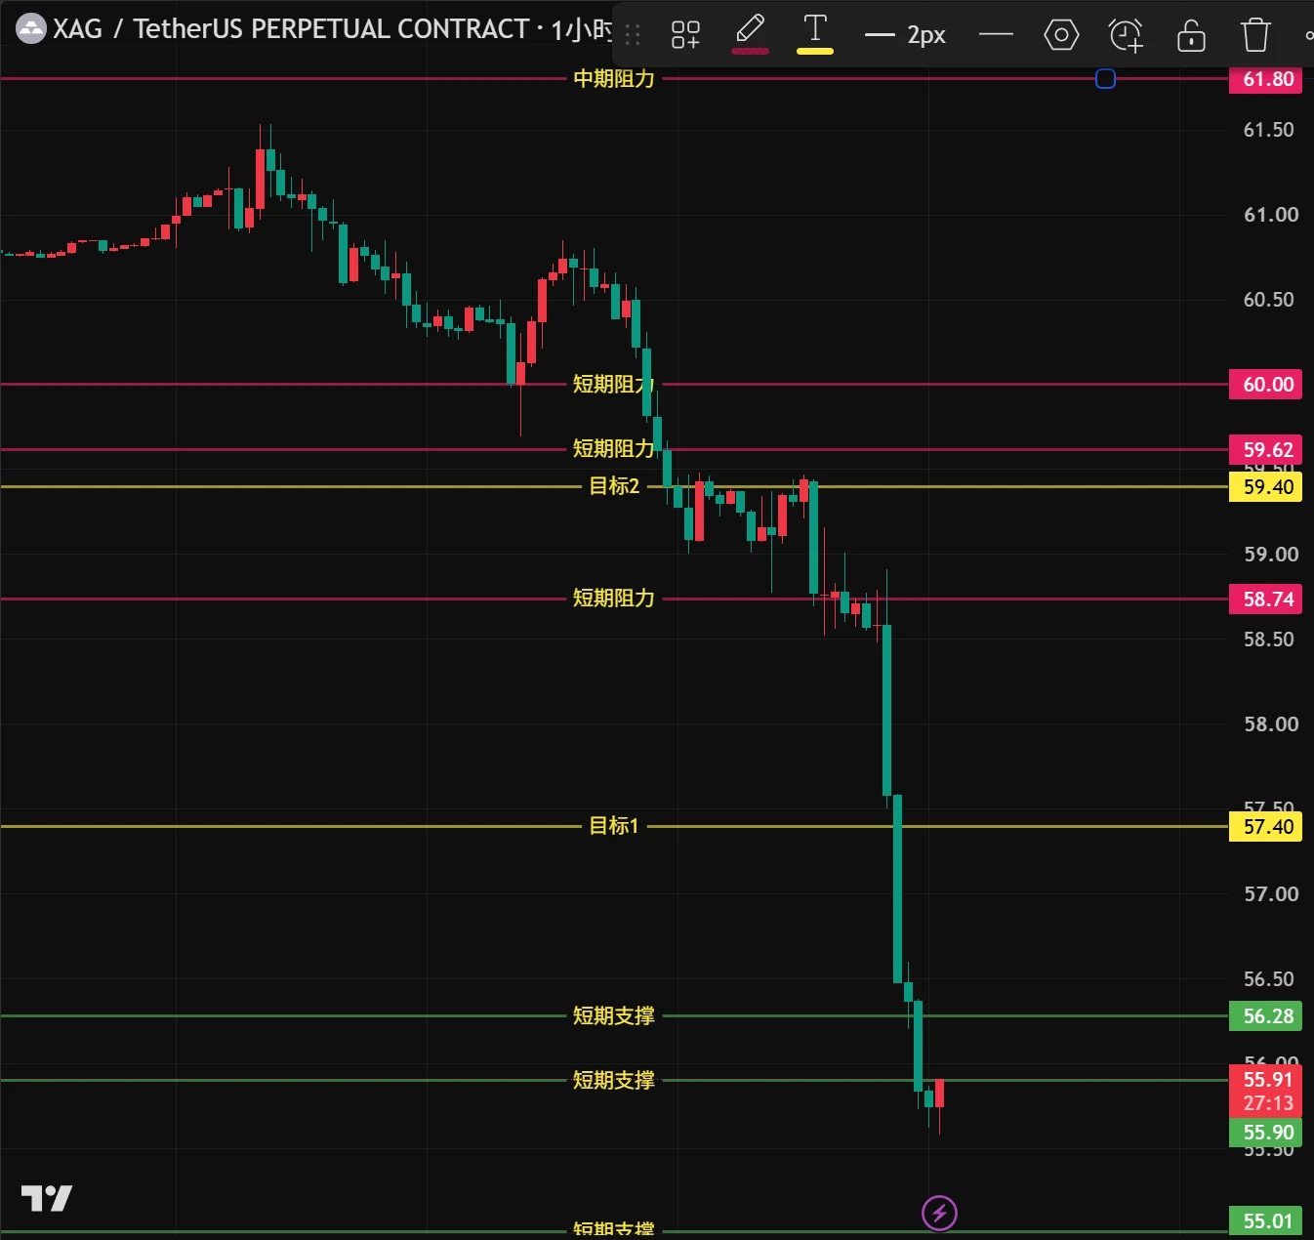Screen dimensions: 1314x1240
Task: Click the 59.62 red price tag
Action: click(1265, 450)
